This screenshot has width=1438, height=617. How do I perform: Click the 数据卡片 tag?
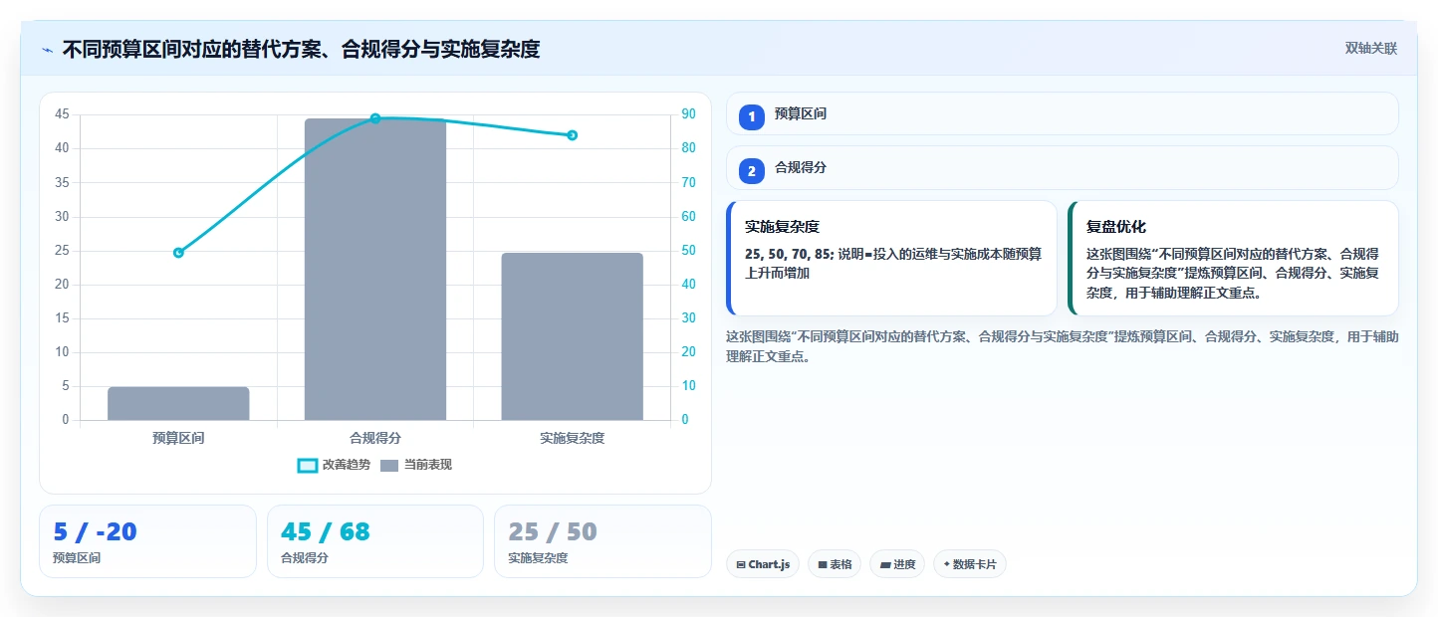(x=970, y=564)
